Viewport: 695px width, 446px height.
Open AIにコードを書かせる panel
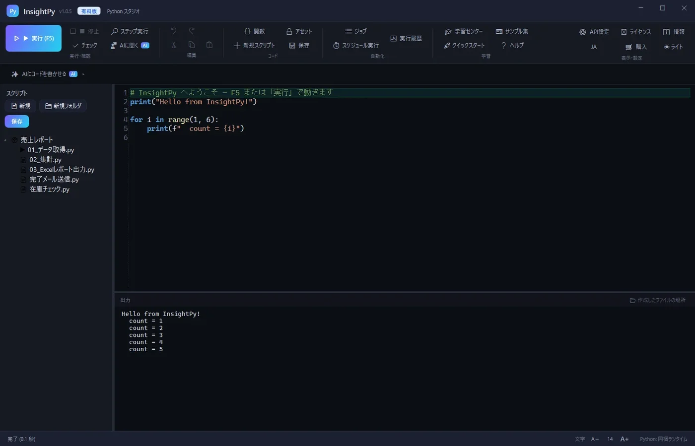(44, 74)
